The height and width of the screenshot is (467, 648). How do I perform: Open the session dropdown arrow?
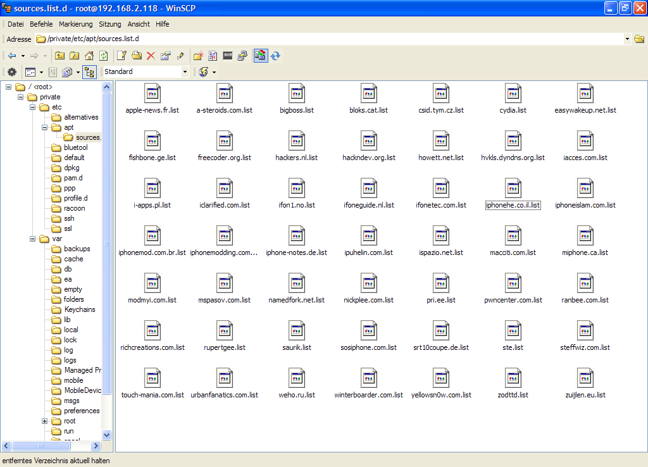214,72
